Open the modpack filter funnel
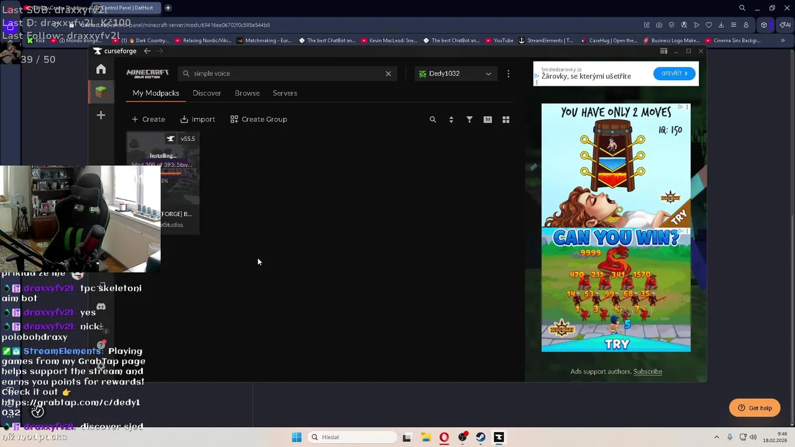 [470, 119]
